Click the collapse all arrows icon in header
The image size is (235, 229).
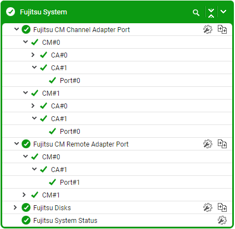click(211, 13)
